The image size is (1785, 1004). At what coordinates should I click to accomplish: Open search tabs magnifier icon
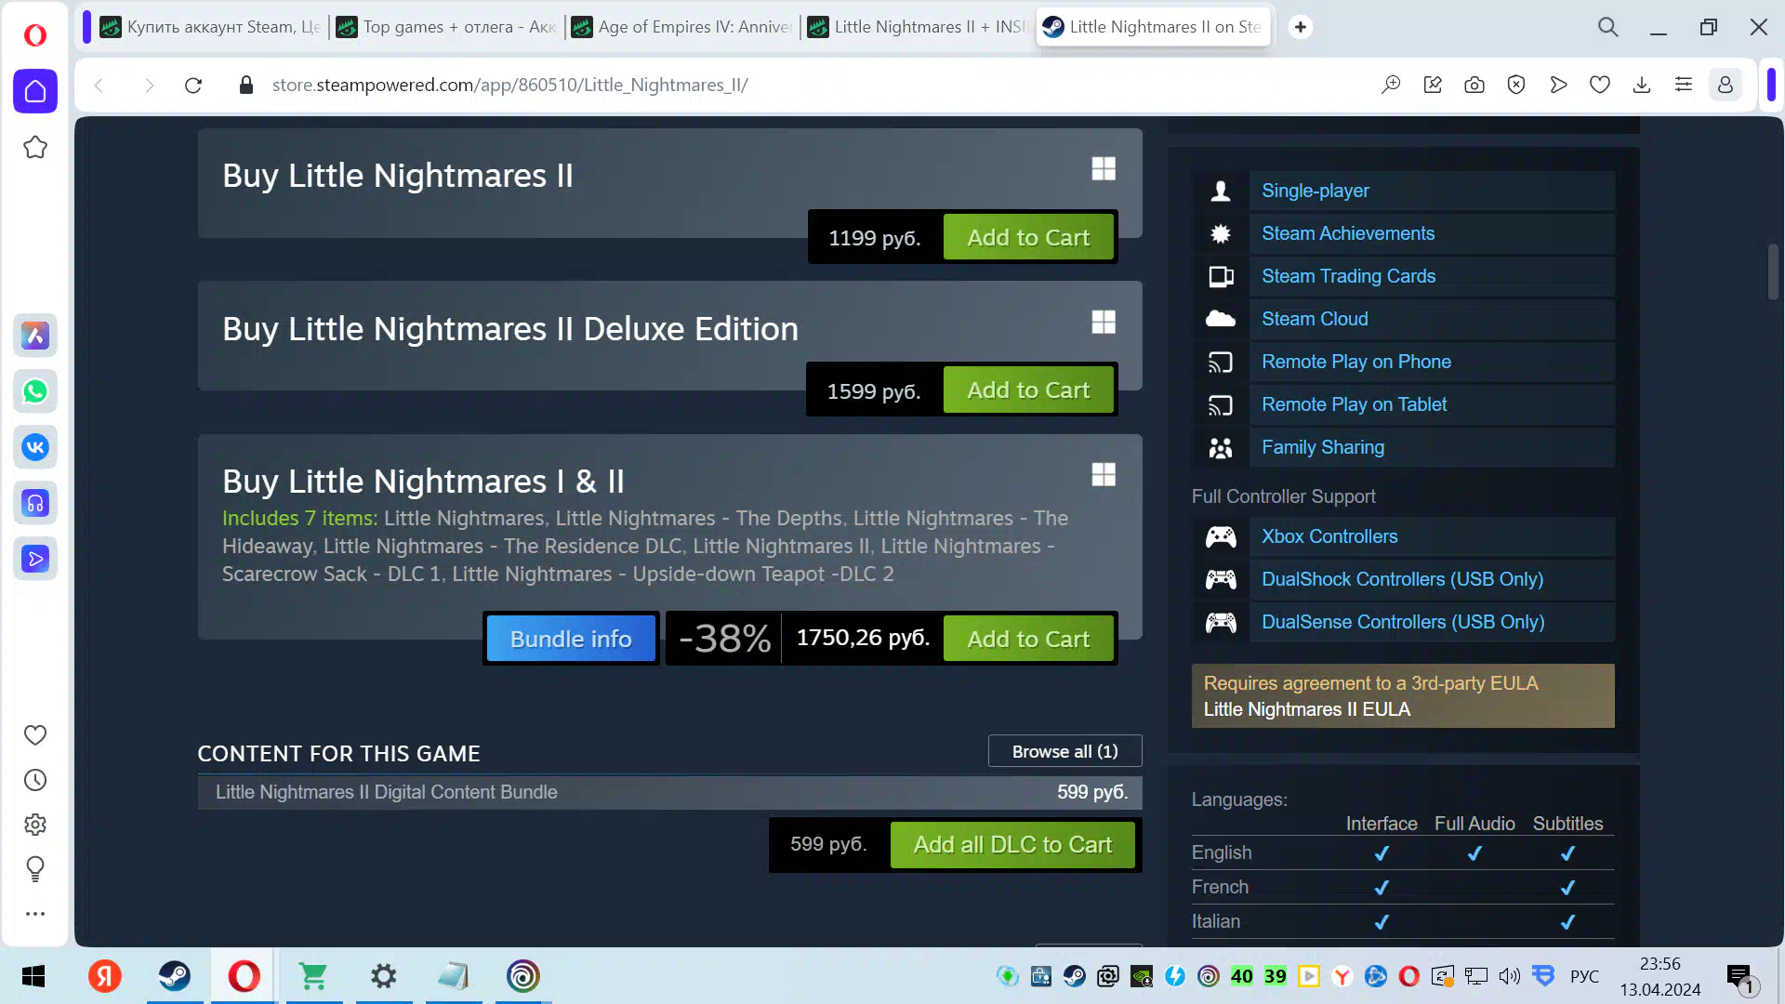point(1608,27)
